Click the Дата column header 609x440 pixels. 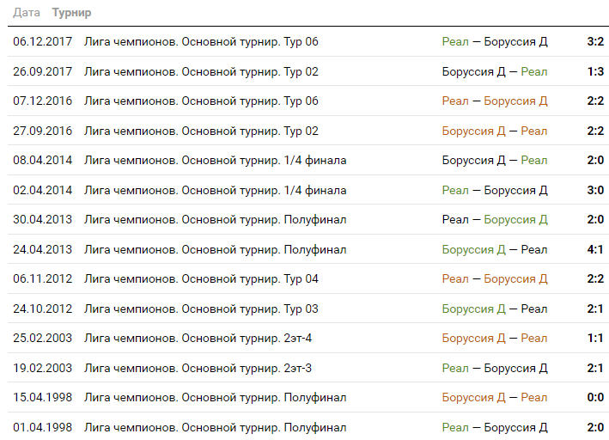click(27, 12)
